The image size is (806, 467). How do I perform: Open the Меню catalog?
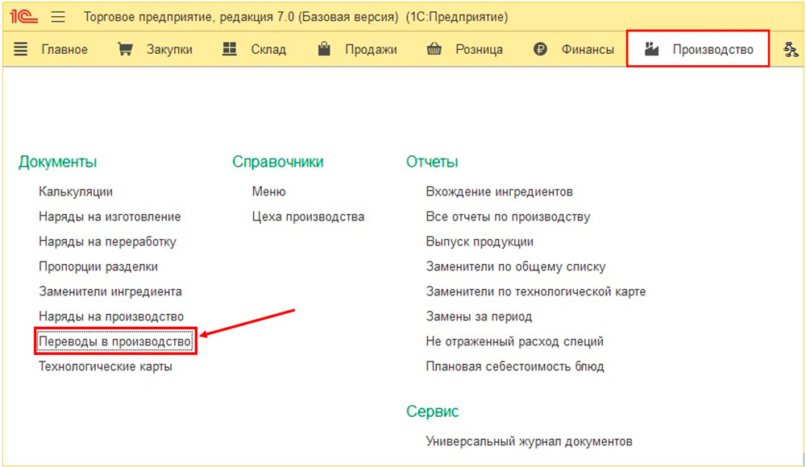click(268, 192)
